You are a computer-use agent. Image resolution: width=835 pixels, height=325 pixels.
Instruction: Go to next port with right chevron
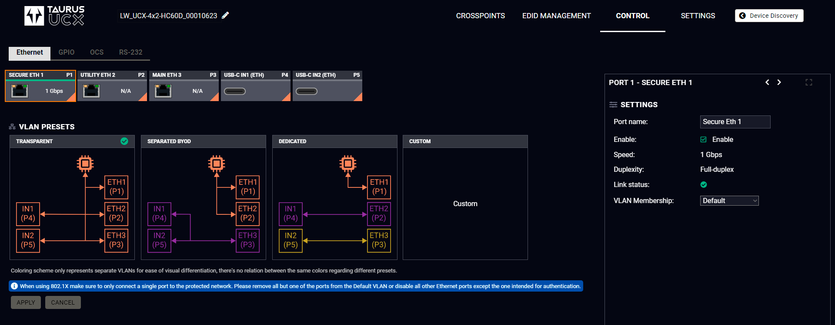pyautogui.click(x=779, y=82)
